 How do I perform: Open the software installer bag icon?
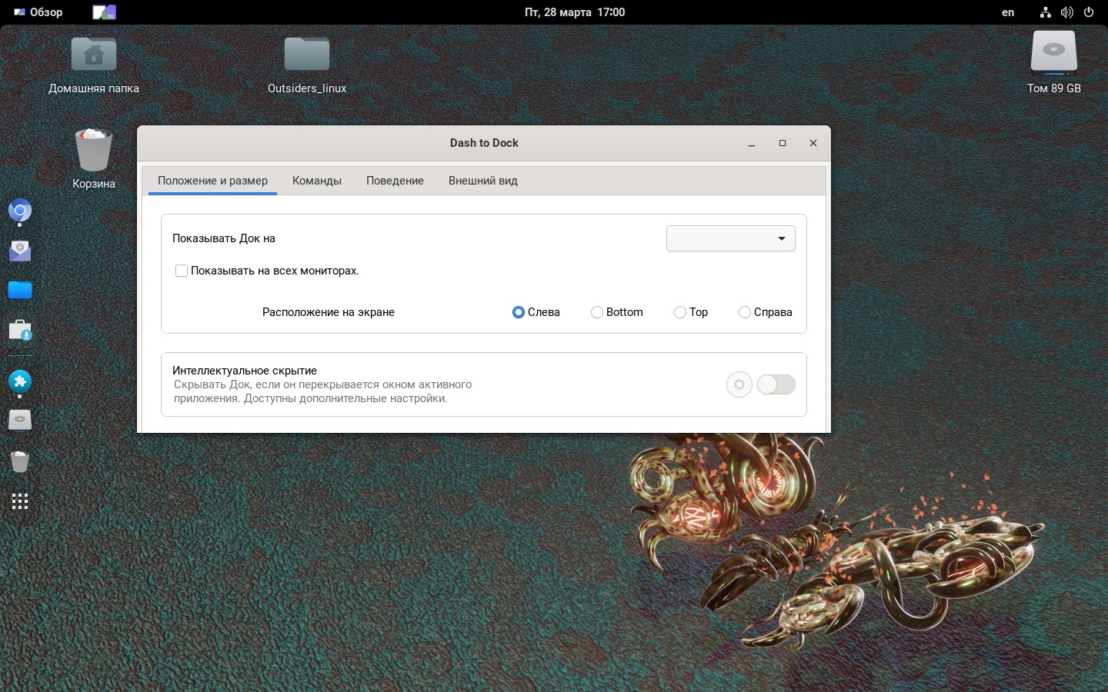20,331
